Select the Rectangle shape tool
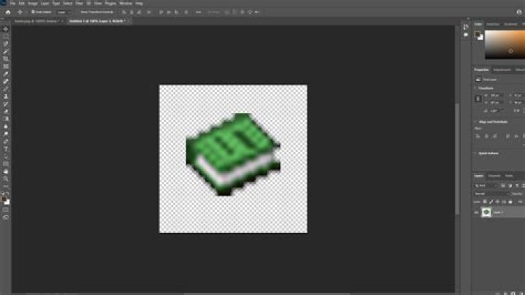The width and height of the screenshot is (525, 295). pyautogui.click(x=6, y=164)
